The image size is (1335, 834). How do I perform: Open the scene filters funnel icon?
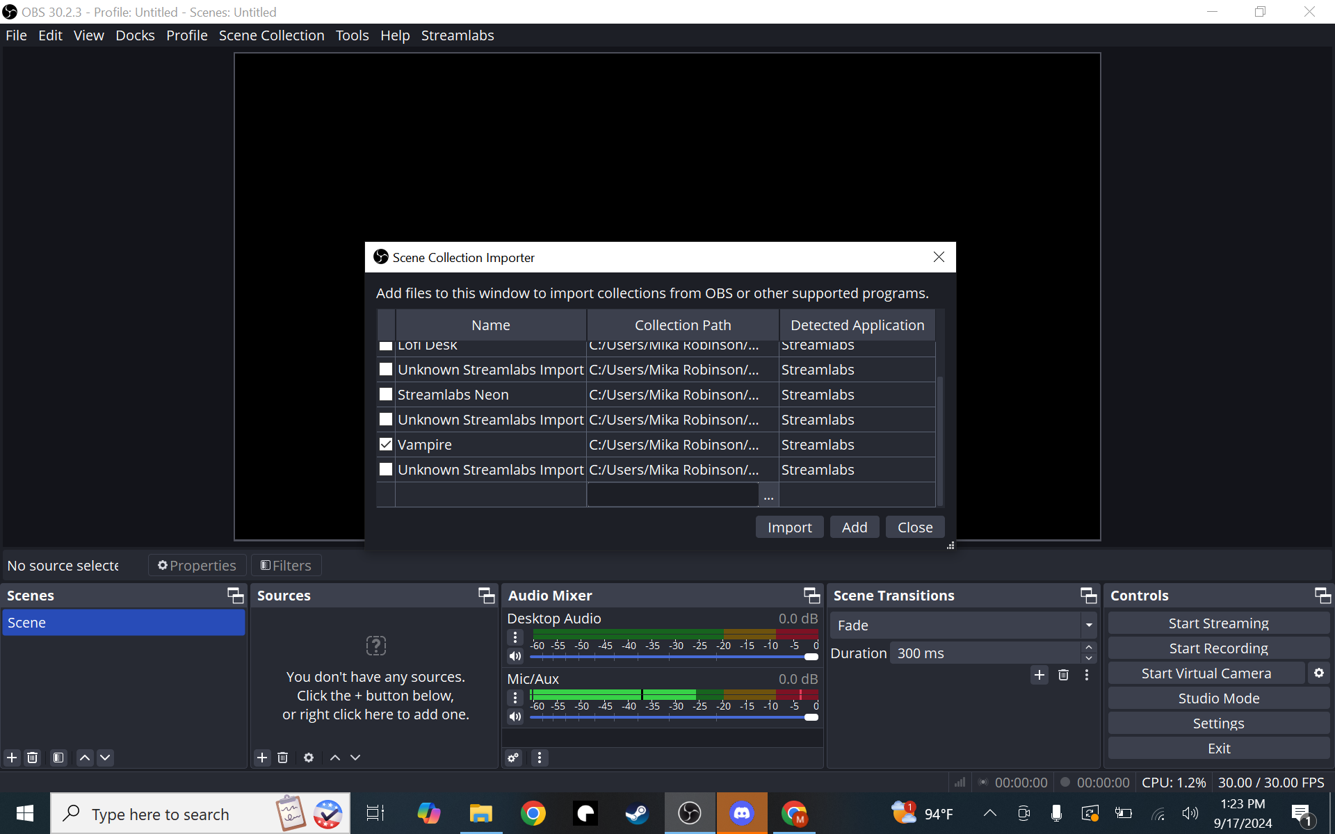(58, 758)
